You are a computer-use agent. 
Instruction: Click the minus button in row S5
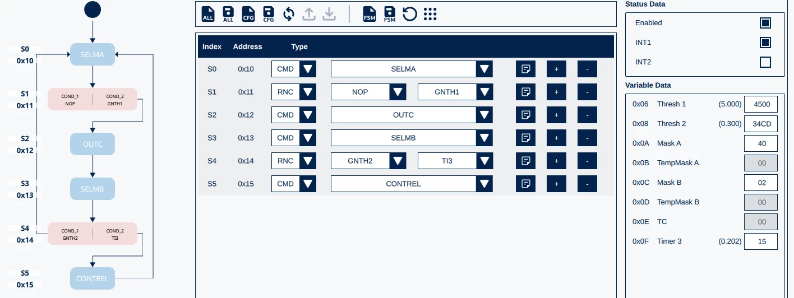point(587,184)
